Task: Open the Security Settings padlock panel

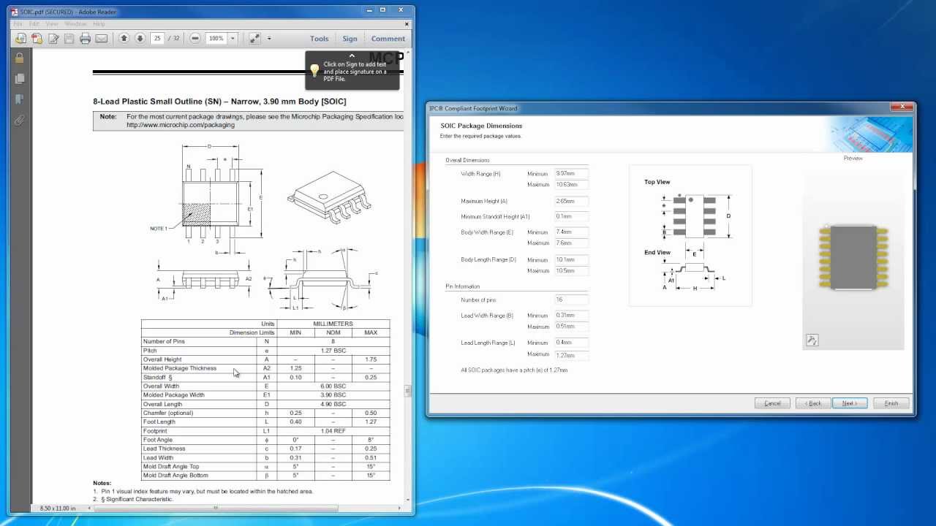Action: pyautogui.click(x=19, y=58)
